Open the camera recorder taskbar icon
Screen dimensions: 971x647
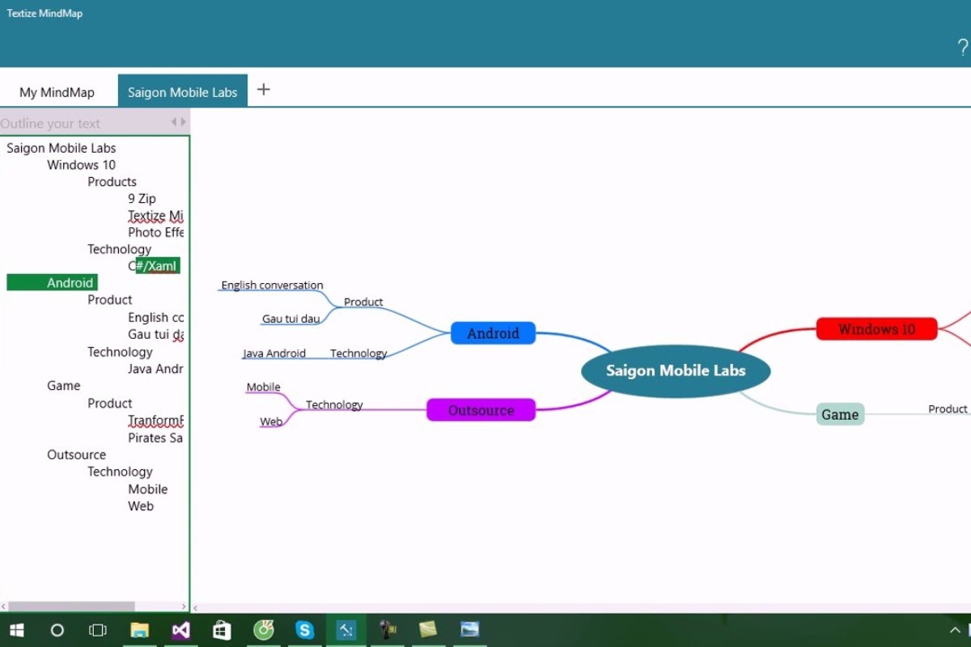point(388,630)
